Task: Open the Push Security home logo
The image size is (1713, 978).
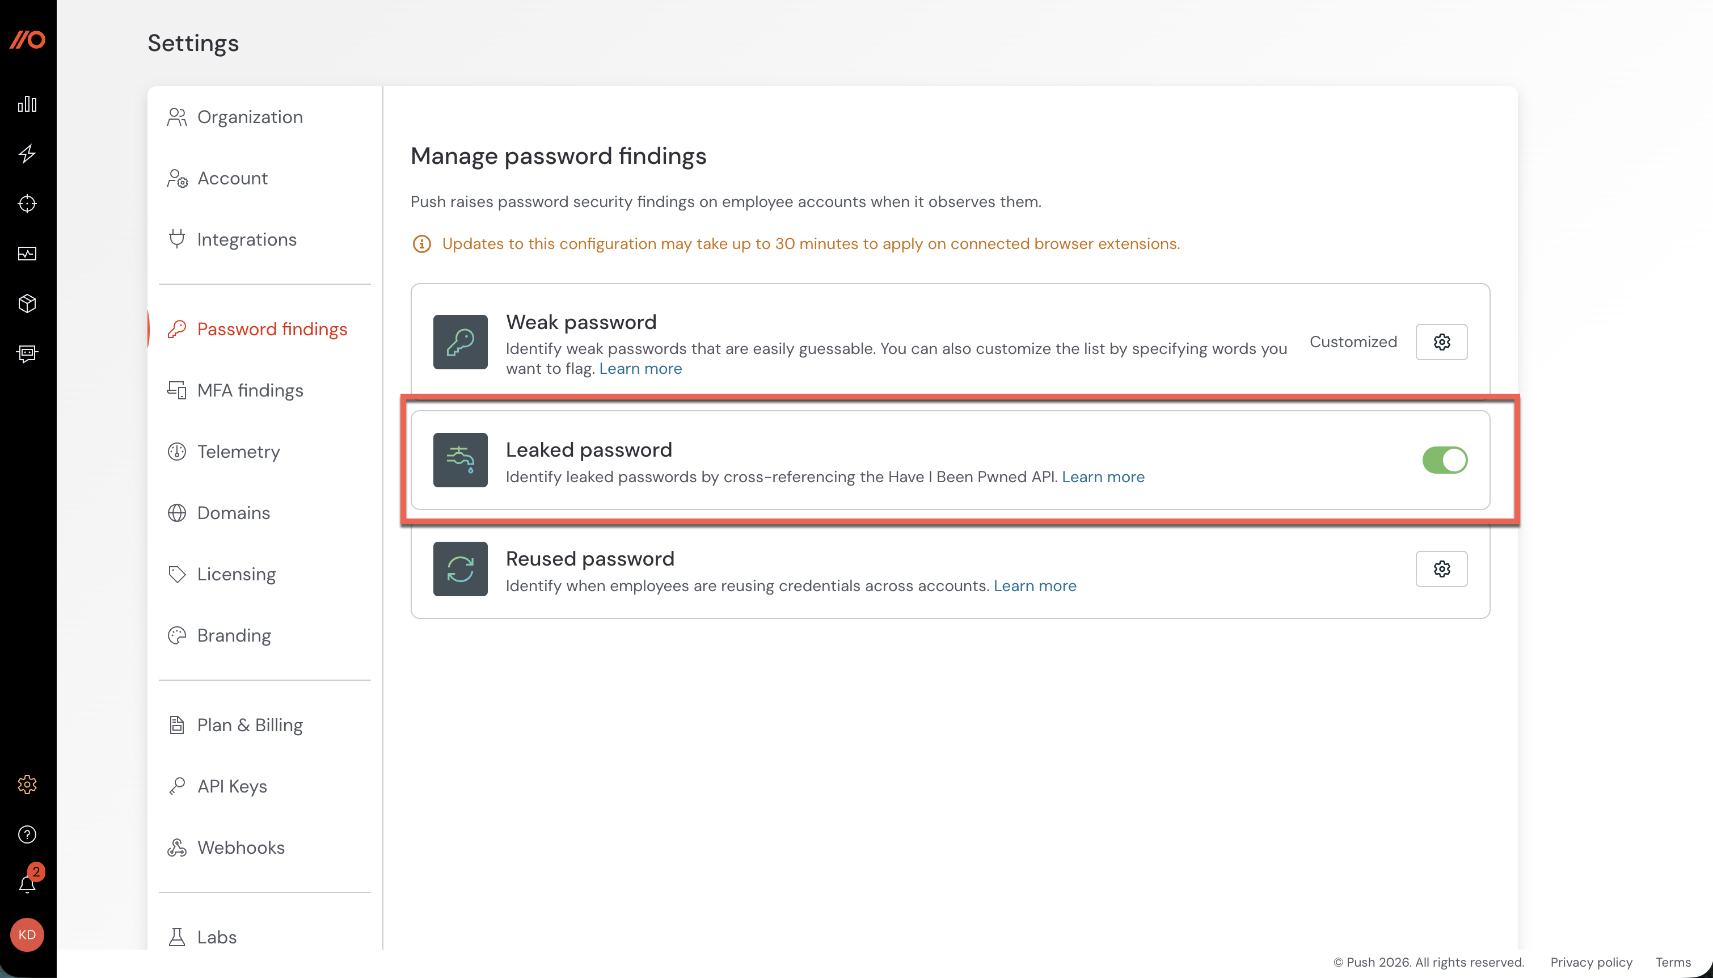Action: (x=28, y=40)
